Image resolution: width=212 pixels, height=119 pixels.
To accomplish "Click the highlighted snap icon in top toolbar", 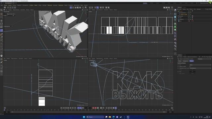I will click(x=71, y=8).
